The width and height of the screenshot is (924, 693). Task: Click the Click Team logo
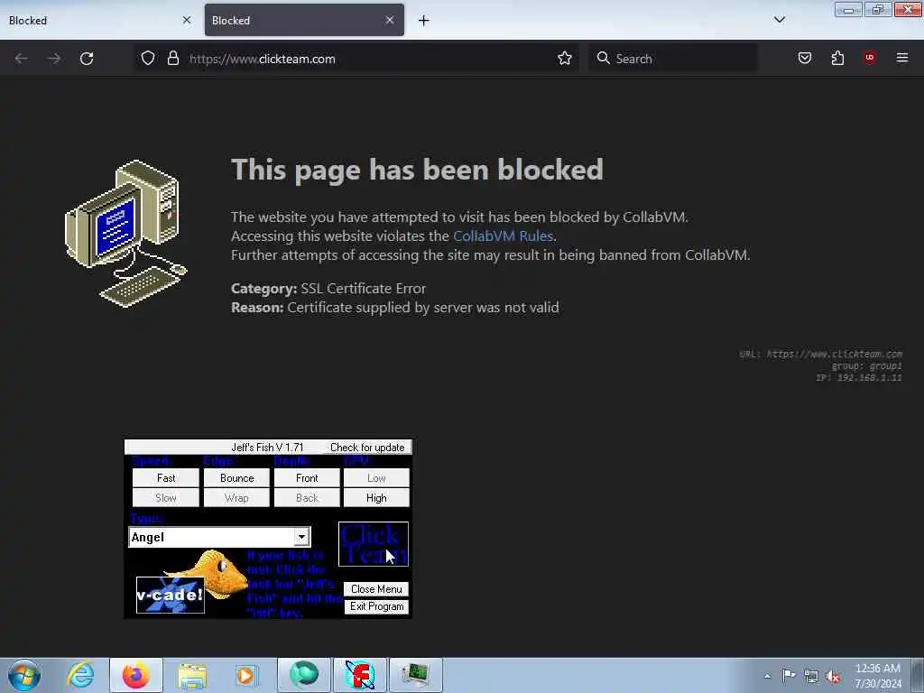coord(374,544)
